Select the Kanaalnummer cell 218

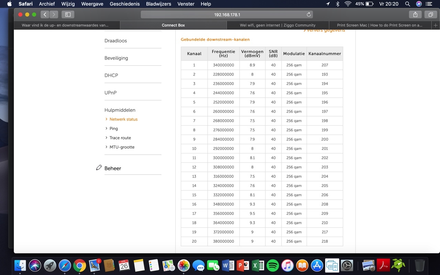325,241
